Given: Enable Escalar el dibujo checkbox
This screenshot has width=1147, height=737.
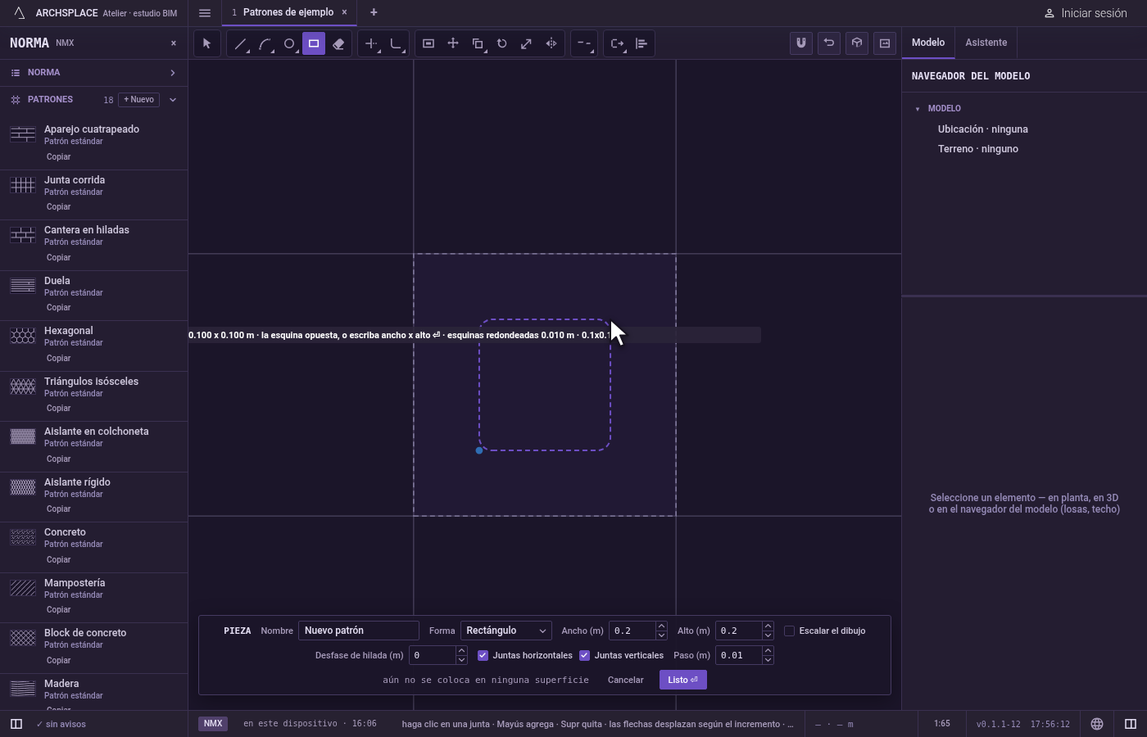Looking at the screenshot, I should point(790,631).
